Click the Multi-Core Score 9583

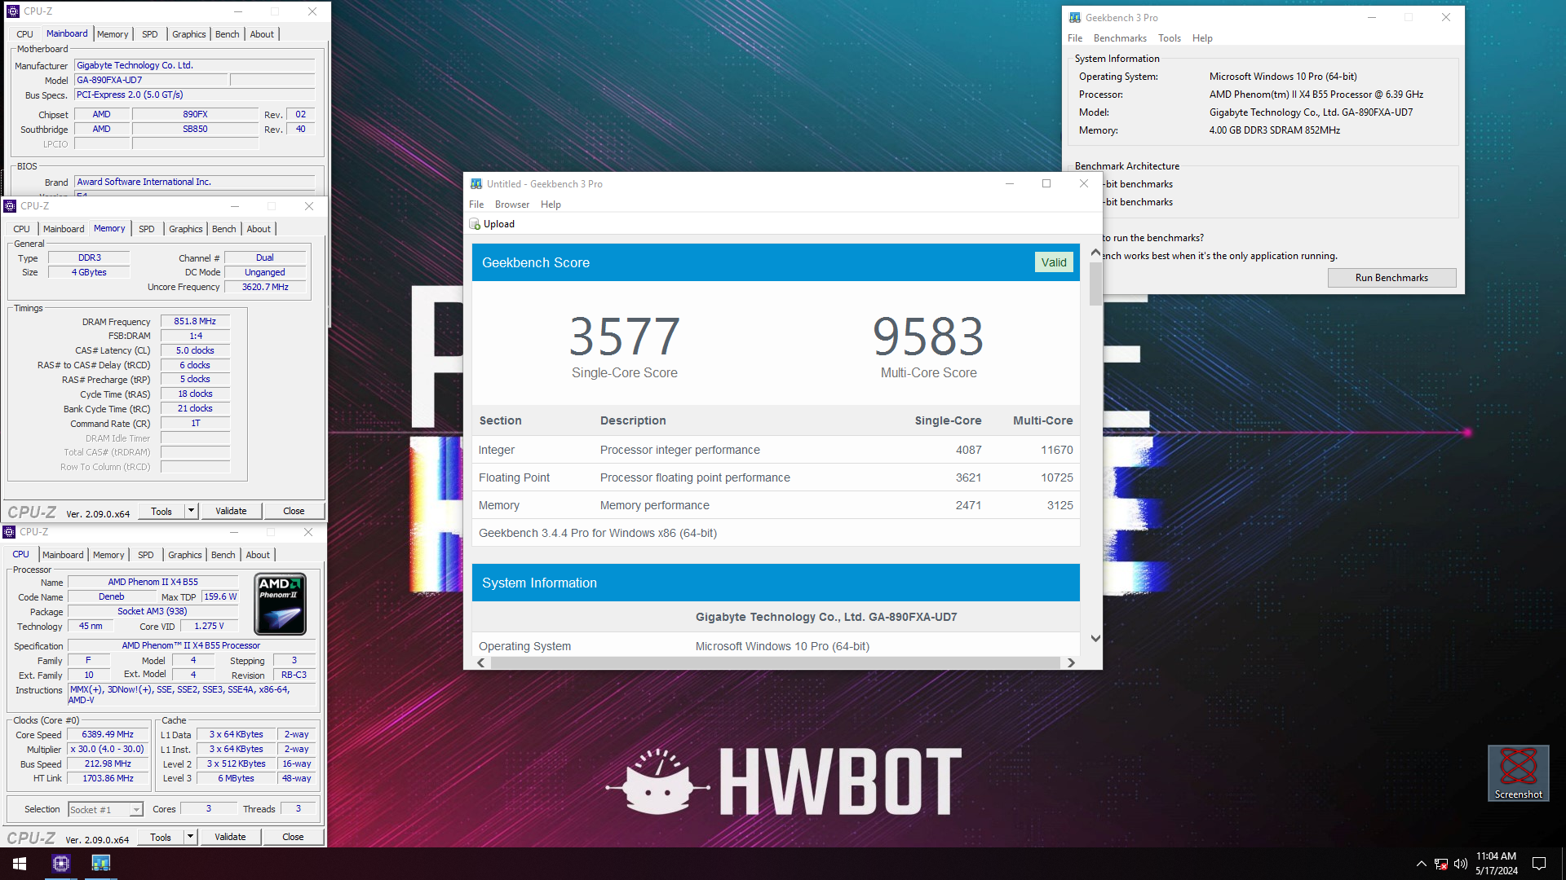coord(928,337)
